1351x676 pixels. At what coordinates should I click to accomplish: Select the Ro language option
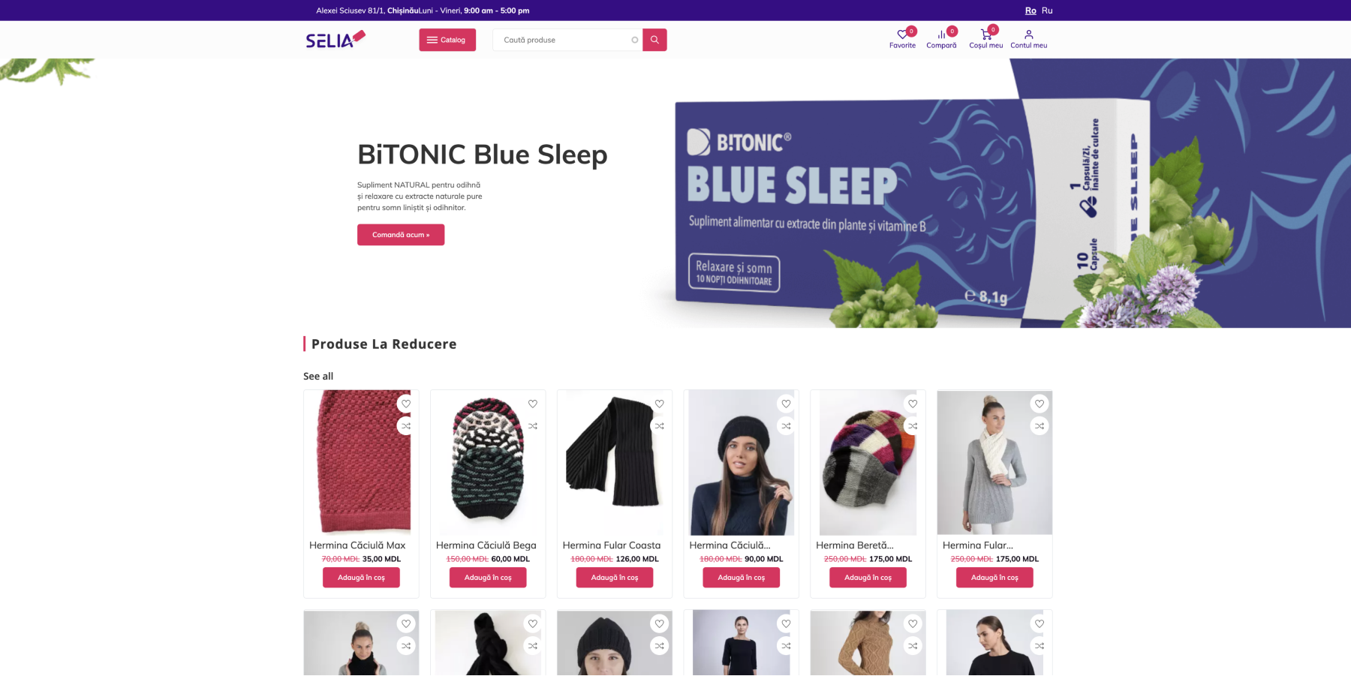1031,11
